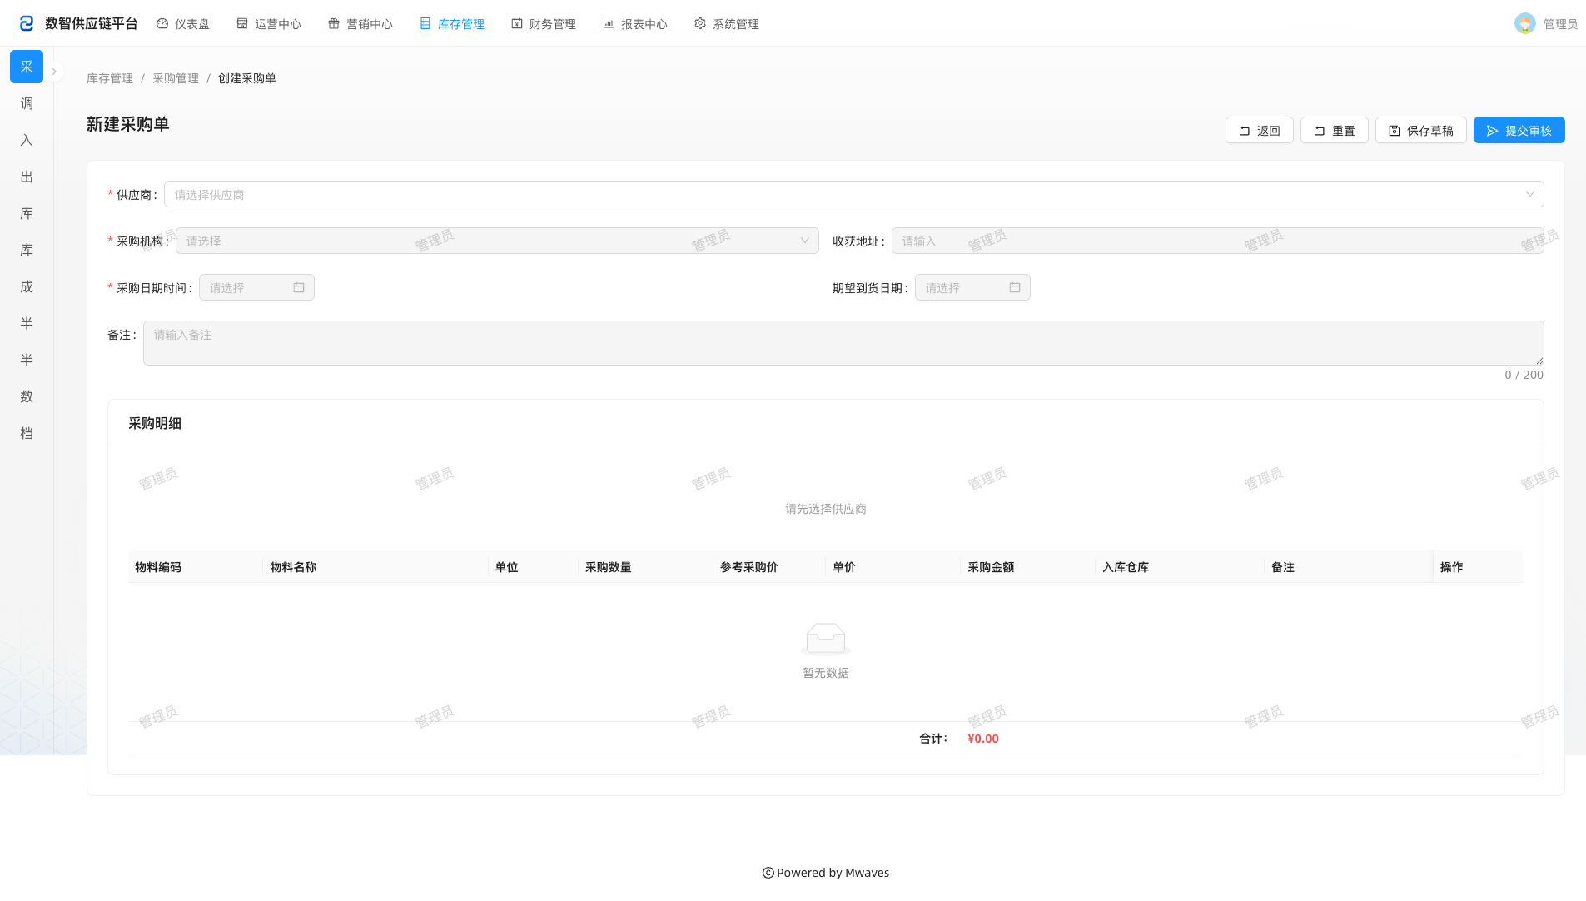
Task: Open the 财务管理 menu
Action: click(544, 24)
